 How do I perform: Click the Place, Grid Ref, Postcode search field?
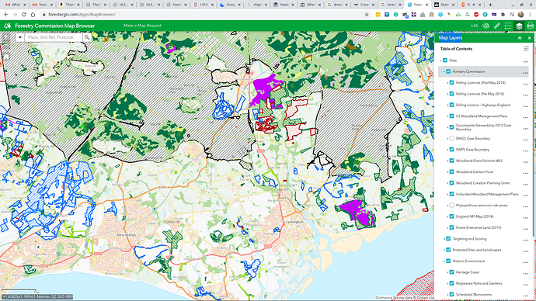point(54,37)
